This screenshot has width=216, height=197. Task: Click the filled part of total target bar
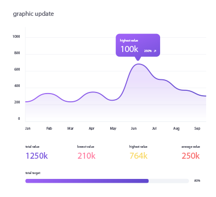(87, 181)
